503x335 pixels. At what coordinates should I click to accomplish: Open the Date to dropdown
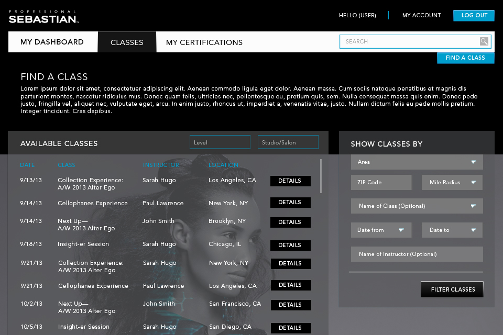[x=452, y=230]
